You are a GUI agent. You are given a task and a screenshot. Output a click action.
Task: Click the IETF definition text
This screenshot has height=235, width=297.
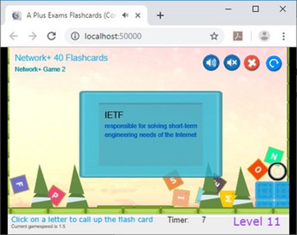click(x=151, y=131)
